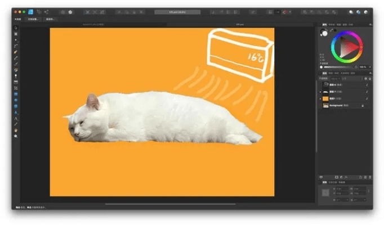Image resolution: width=384 pixels, height=225 pixels.
Task: Select the Photo persona icon
Action: 30,12
